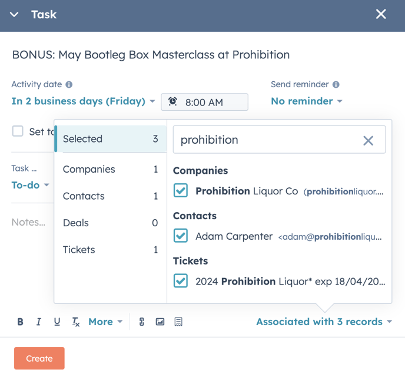
Task: Open the activity date dropdown
Action: pos(83,101)
